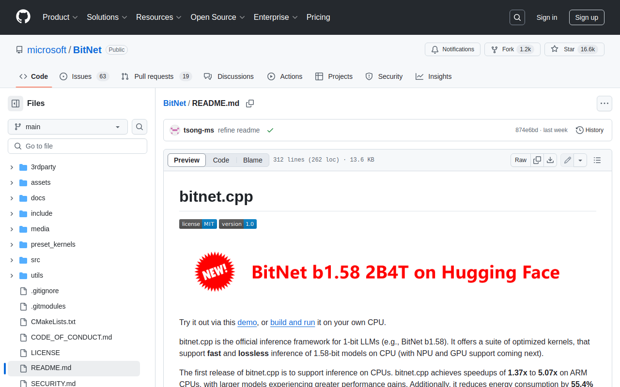
Task: Collapse the file tree side panel
Action: [x=15, y=104]
